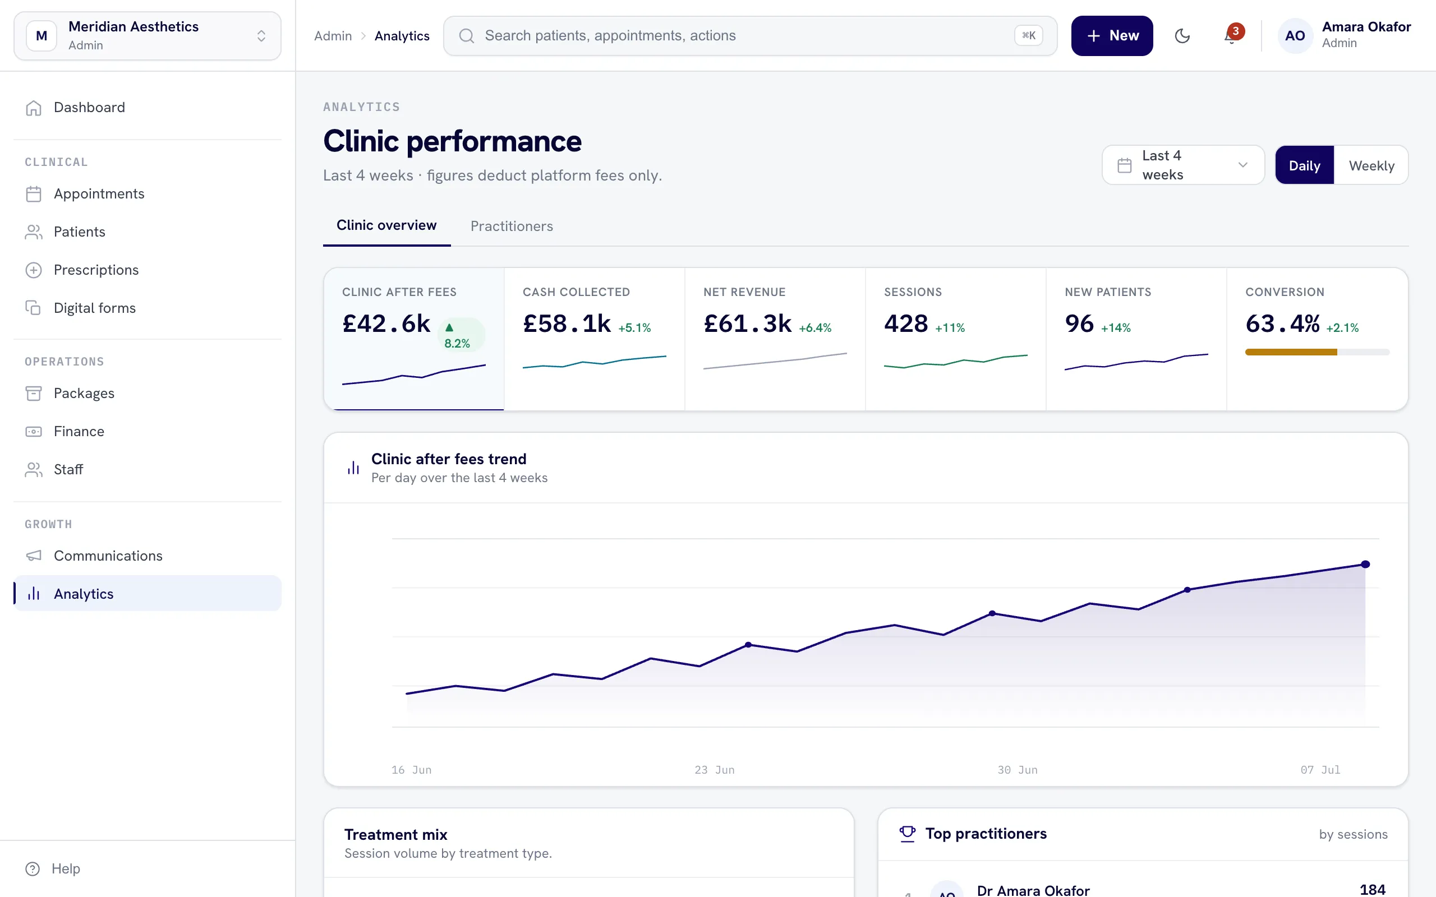
Task: Click the Staff people icon
Action: pos(34,469)
